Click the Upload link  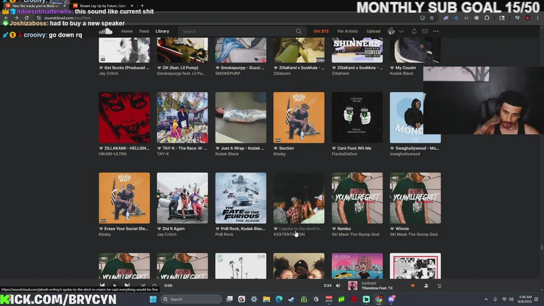[x=374, y=31]
